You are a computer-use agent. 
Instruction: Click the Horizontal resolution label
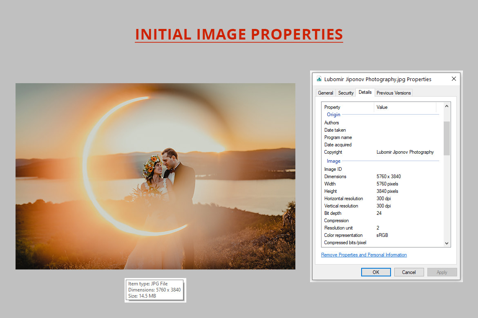pos(344,199)
